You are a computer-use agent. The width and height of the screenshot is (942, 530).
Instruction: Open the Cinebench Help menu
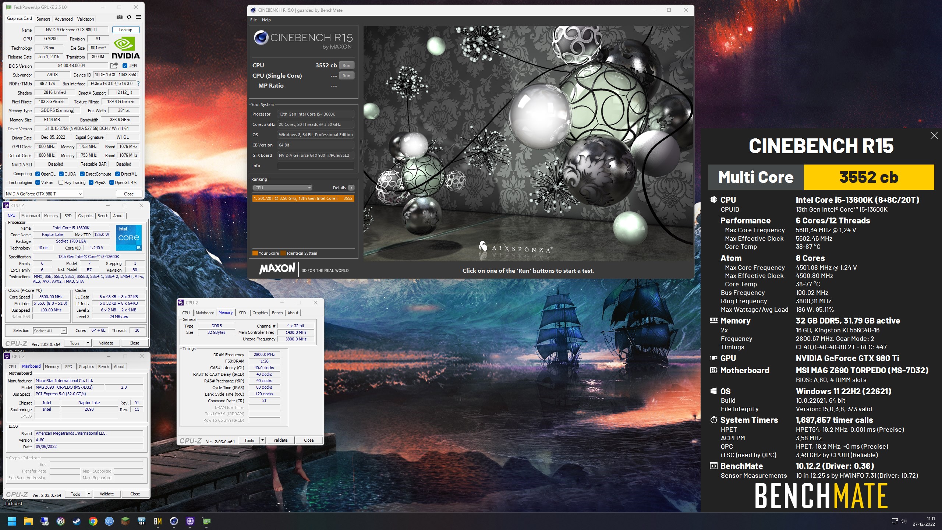click(x=266, y=20)
